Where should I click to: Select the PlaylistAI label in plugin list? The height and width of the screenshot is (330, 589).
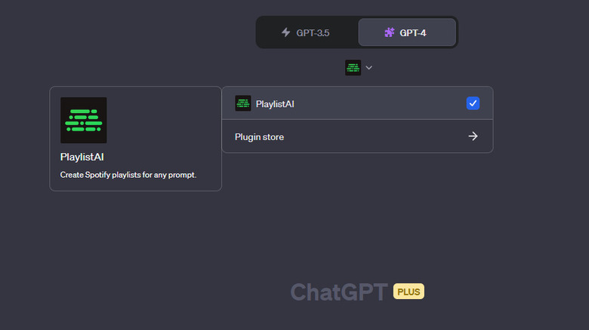pos(275,103)
